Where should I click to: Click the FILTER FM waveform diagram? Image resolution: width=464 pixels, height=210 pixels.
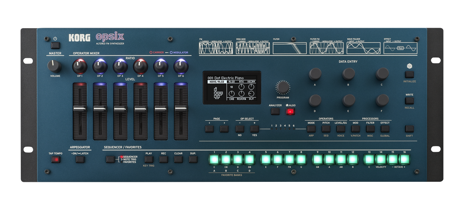point(326,48)
